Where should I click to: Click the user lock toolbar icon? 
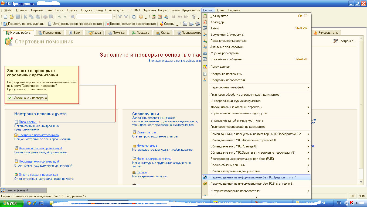pos(166,16)
